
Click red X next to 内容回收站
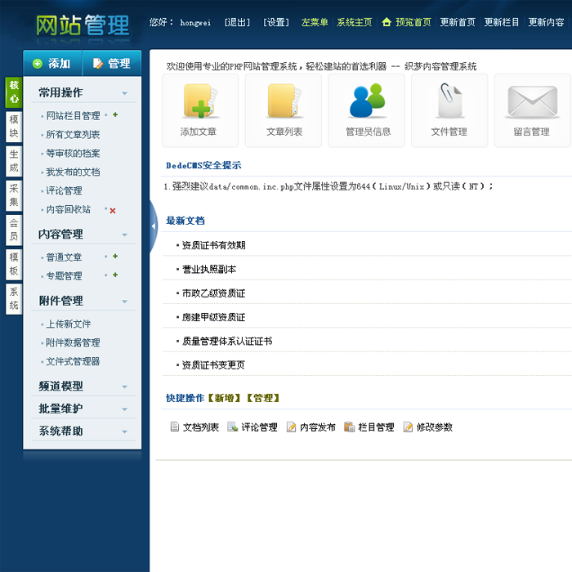(x=113, y=211)
